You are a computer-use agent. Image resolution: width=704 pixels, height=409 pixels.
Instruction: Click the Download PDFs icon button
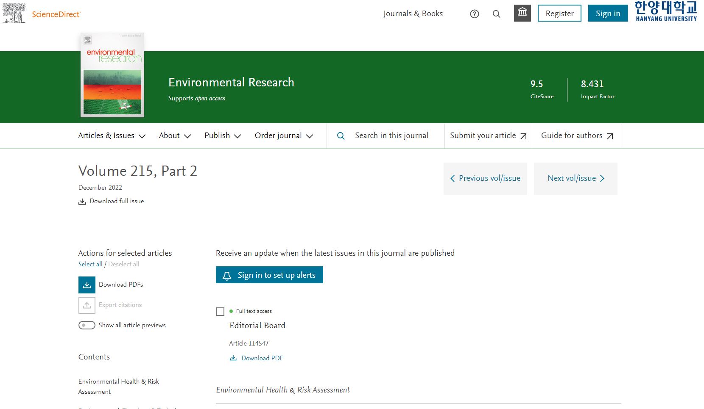87,285
